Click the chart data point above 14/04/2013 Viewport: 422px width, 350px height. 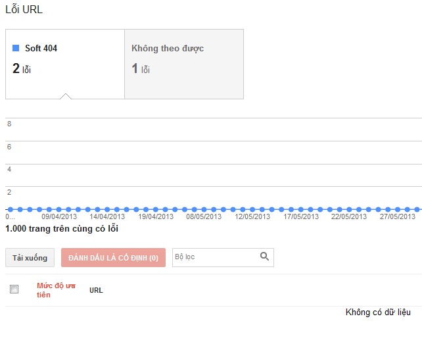coord(107,209)
